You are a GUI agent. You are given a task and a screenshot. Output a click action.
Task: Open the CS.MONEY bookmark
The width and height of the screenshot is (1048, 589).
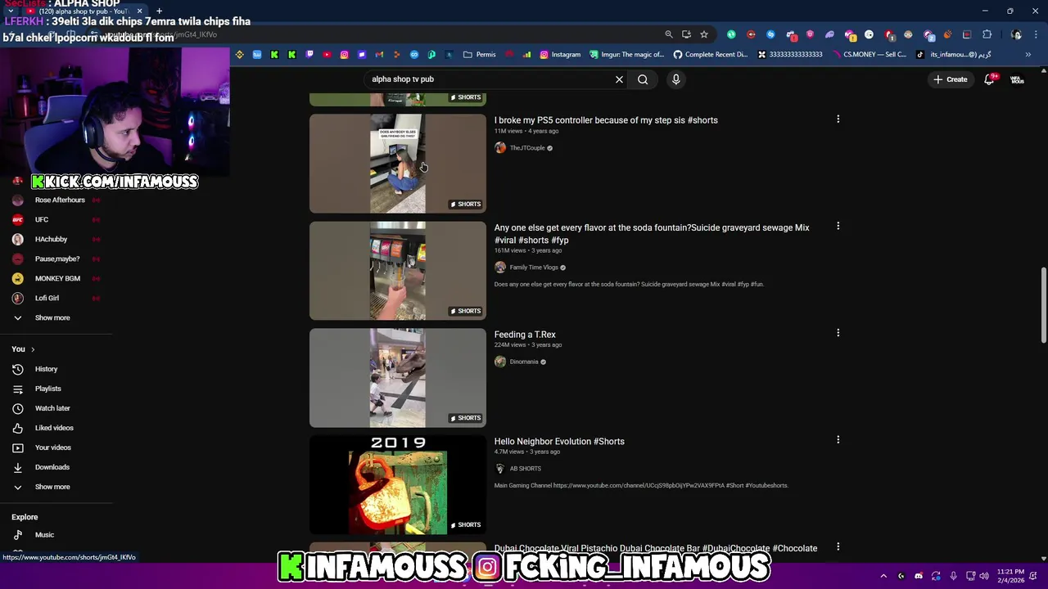click(x=869, y=55)
